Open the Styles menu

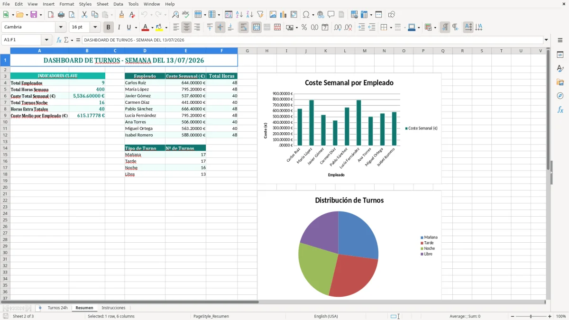tap(85, 4)
